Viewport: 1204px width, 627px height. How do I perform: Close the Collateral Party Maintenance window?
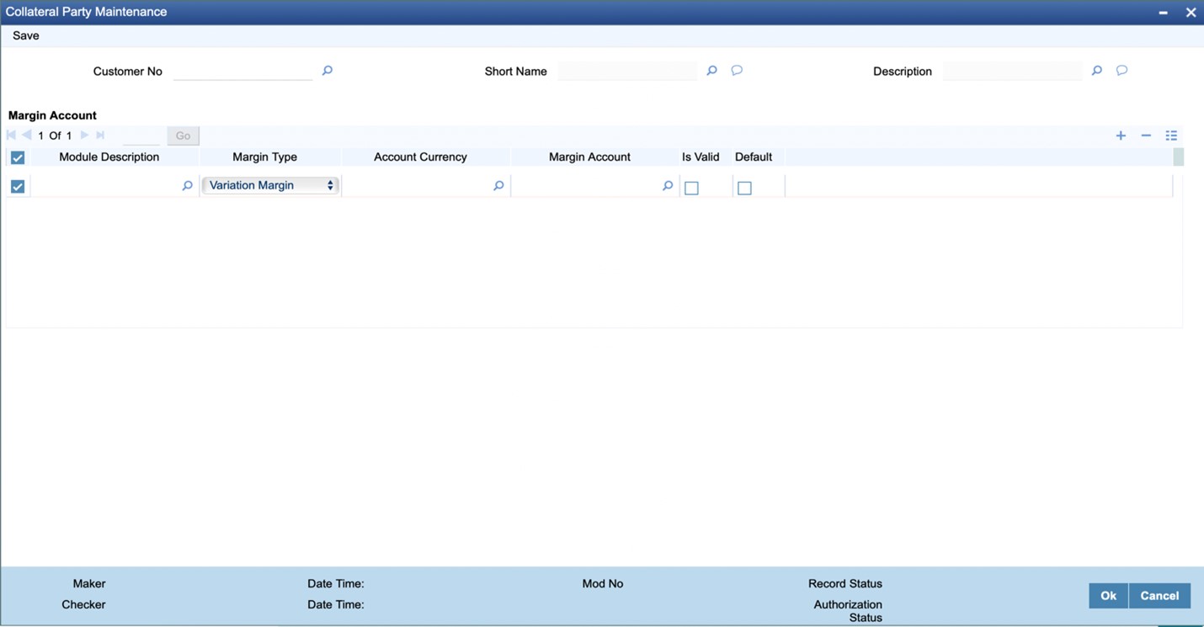(1191, 13)
